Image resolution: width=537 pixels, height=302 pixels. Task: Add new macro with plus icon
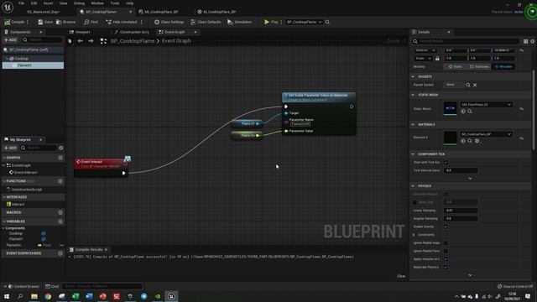coord(60,212)
